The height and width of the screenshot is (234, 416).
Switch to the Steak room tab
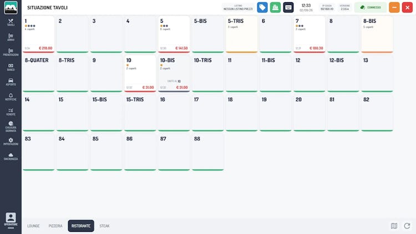[104, 226]
